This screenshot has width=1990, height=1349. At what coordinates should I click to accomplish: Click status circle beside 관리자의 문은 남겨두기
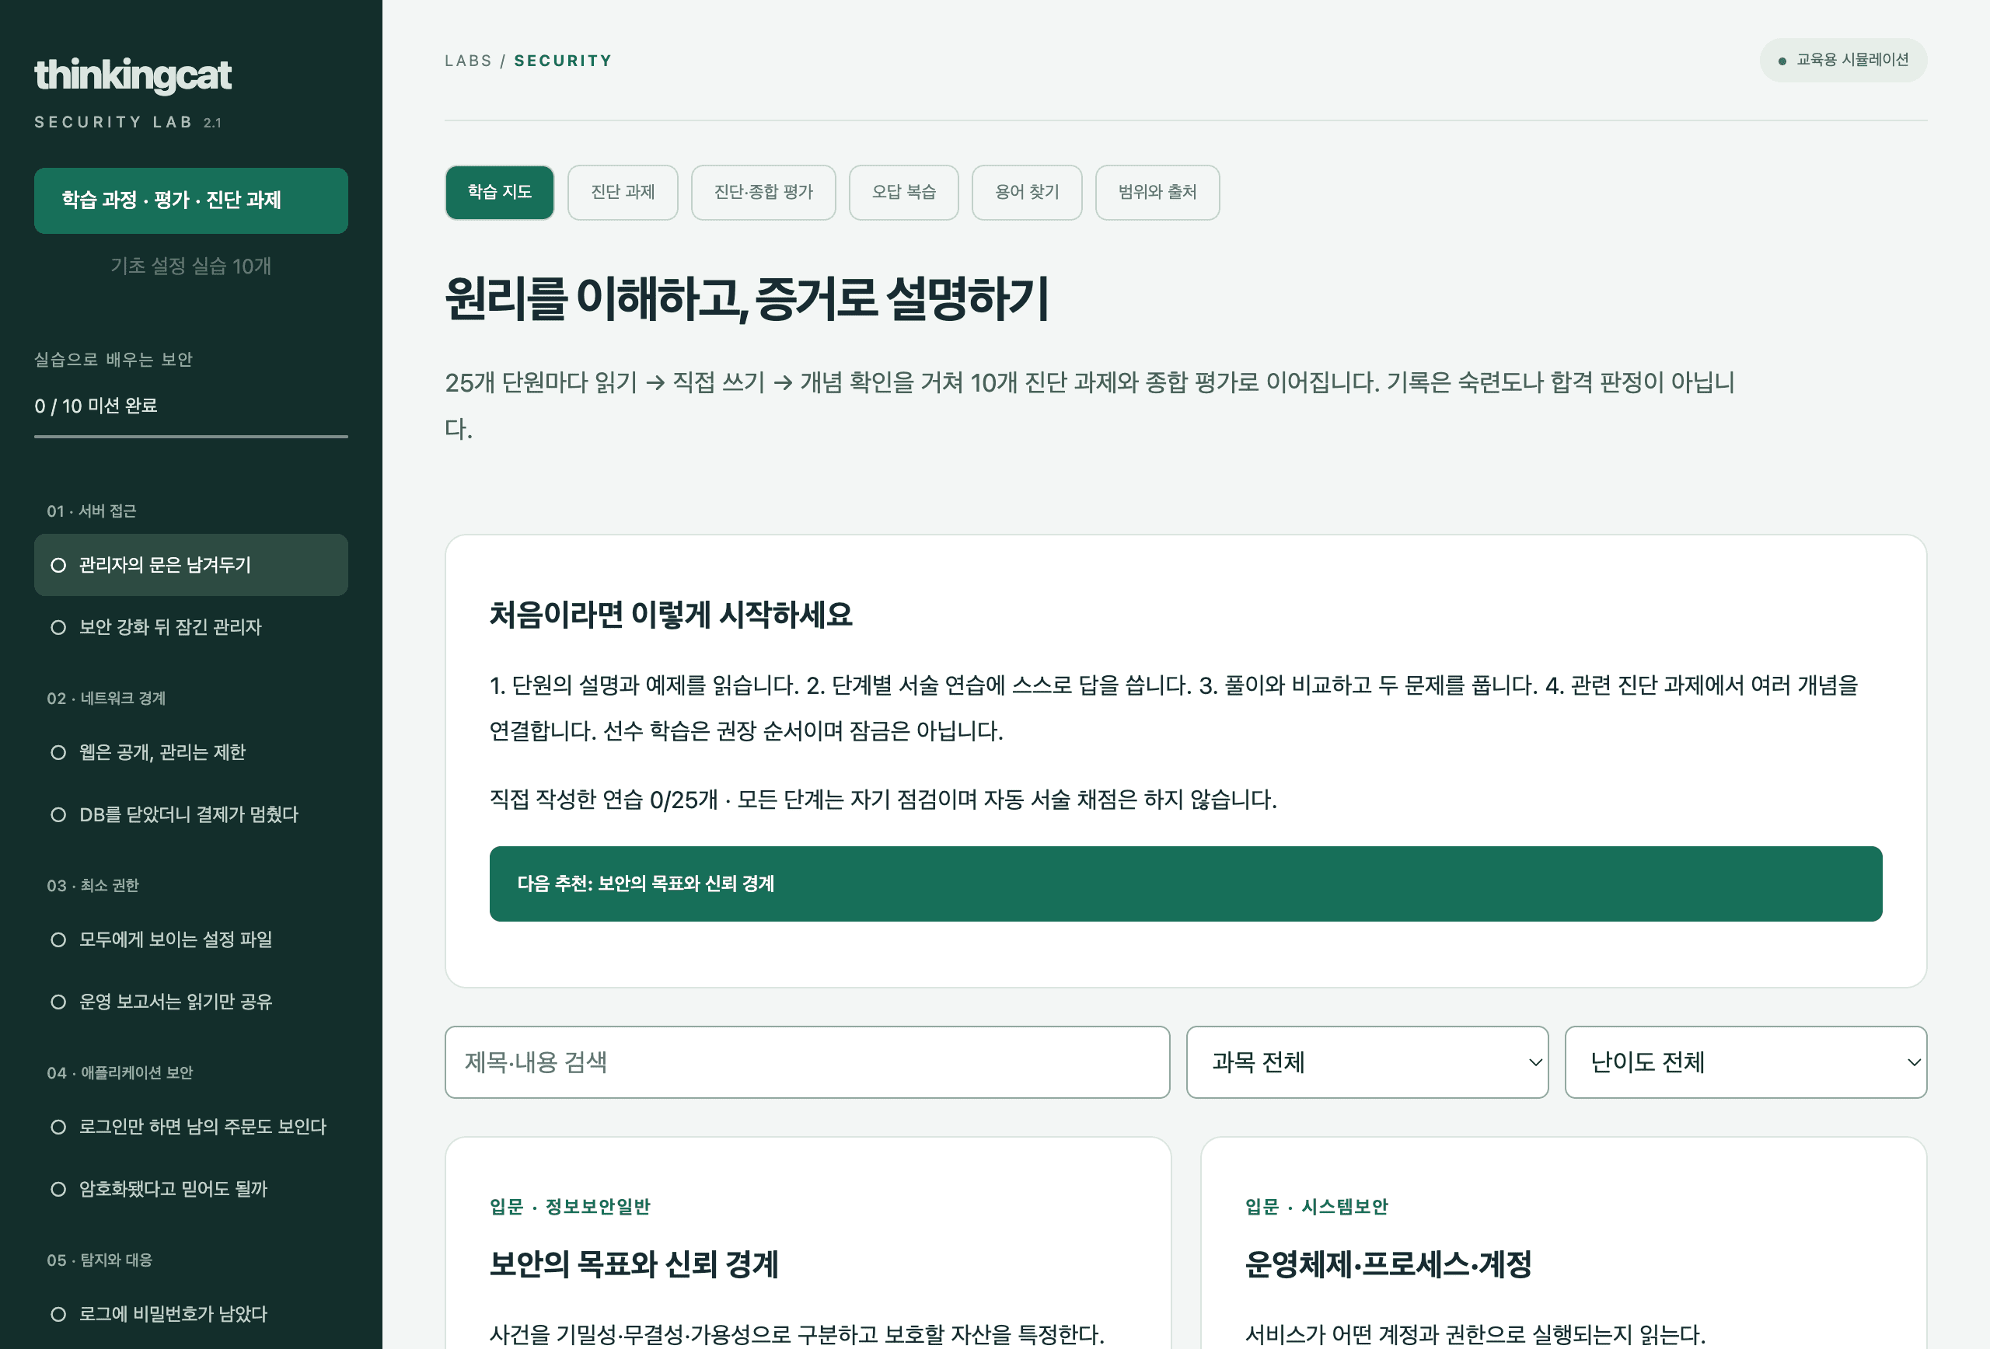click(58, 565)
